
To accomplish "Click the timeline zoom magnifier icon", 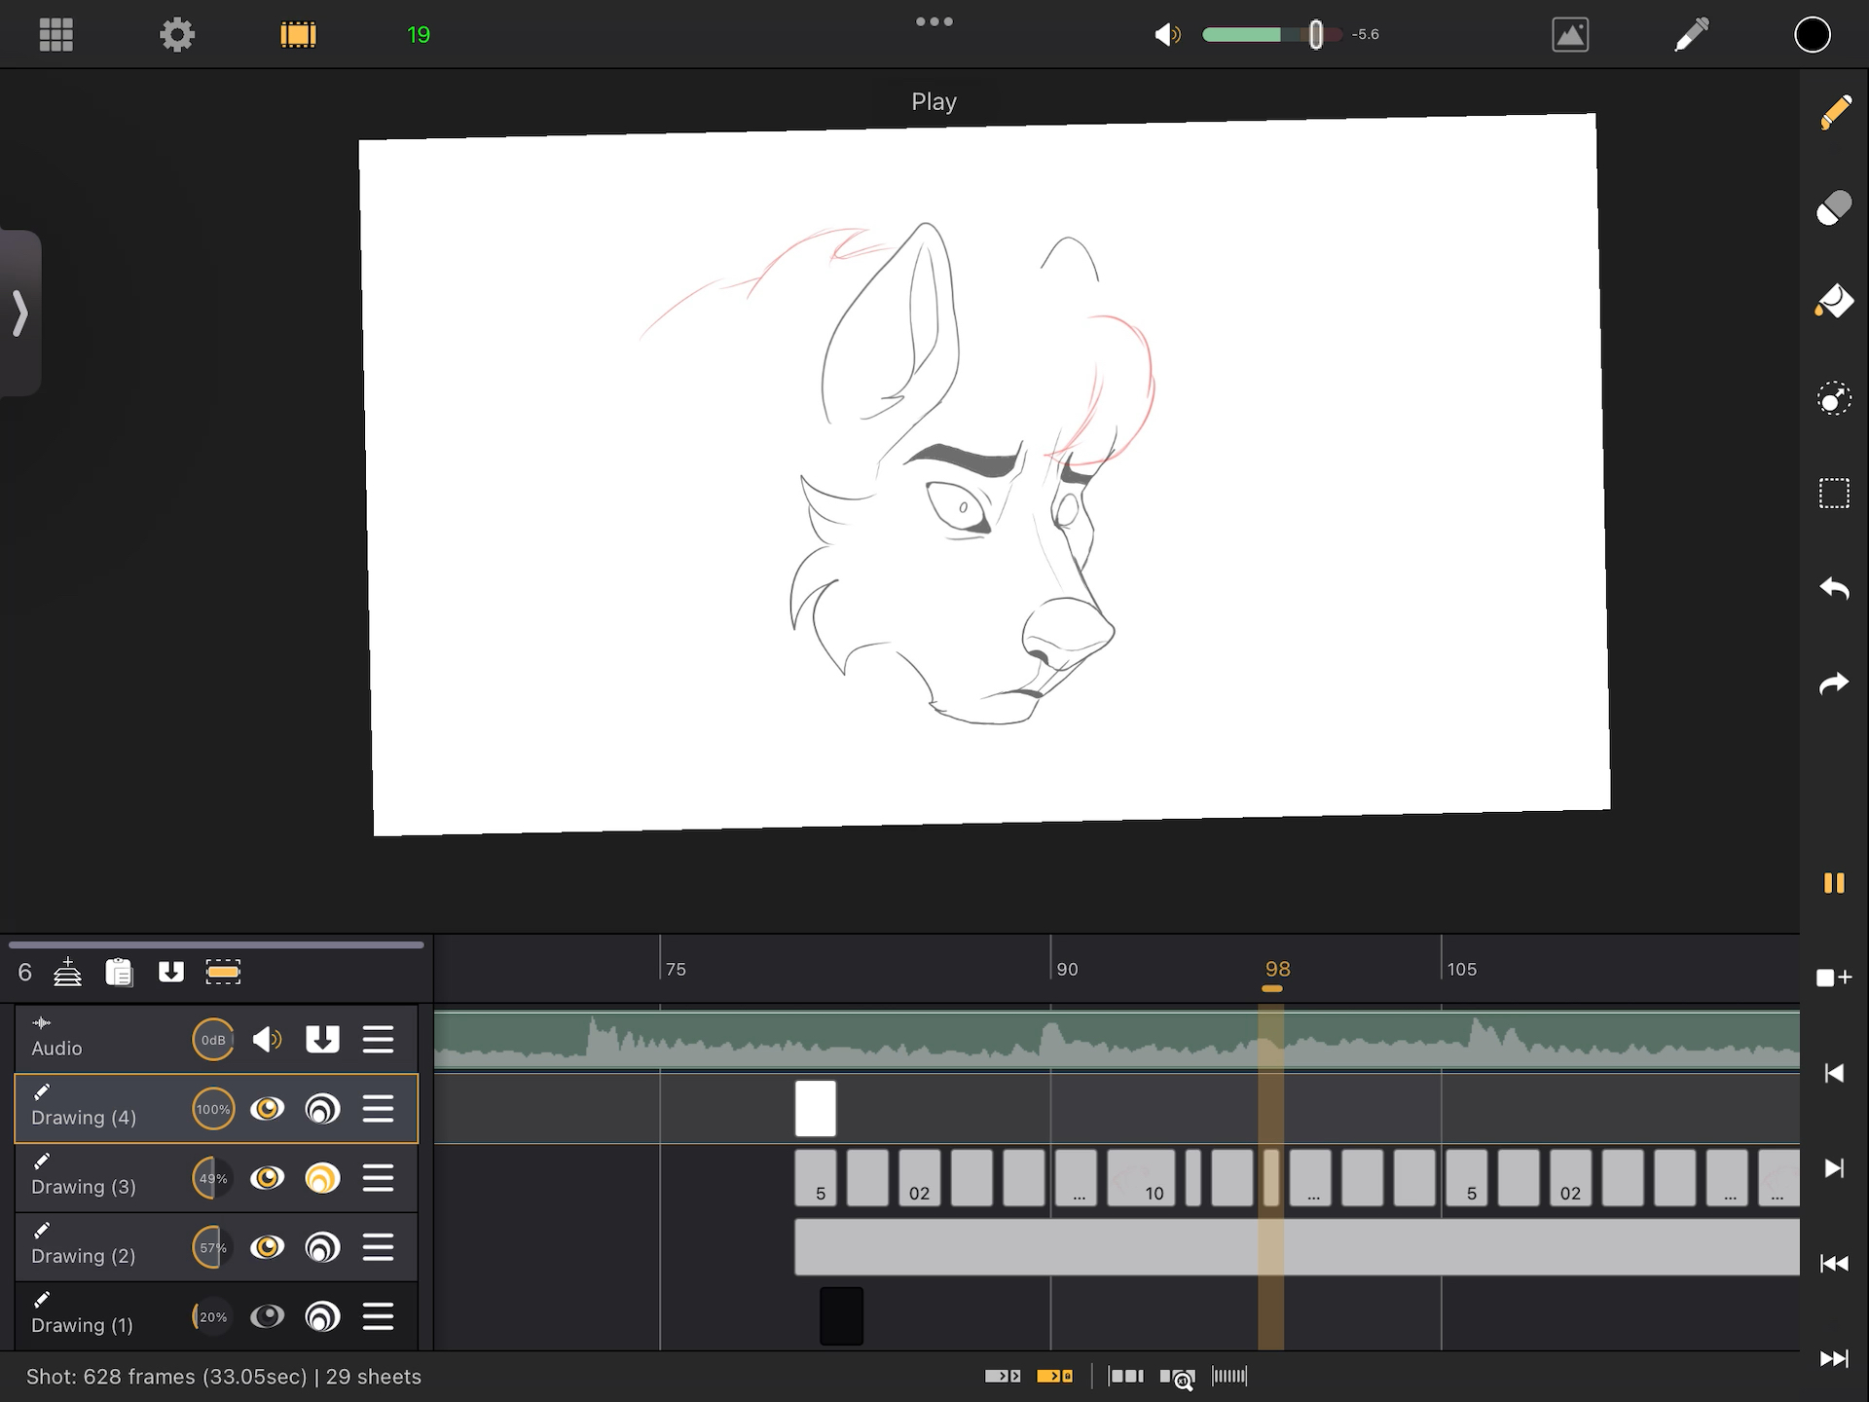I will point(1177,1377).
